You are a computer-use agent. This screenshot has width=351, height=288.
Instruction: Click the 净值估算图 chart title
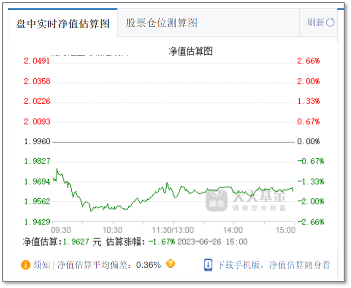190,51
